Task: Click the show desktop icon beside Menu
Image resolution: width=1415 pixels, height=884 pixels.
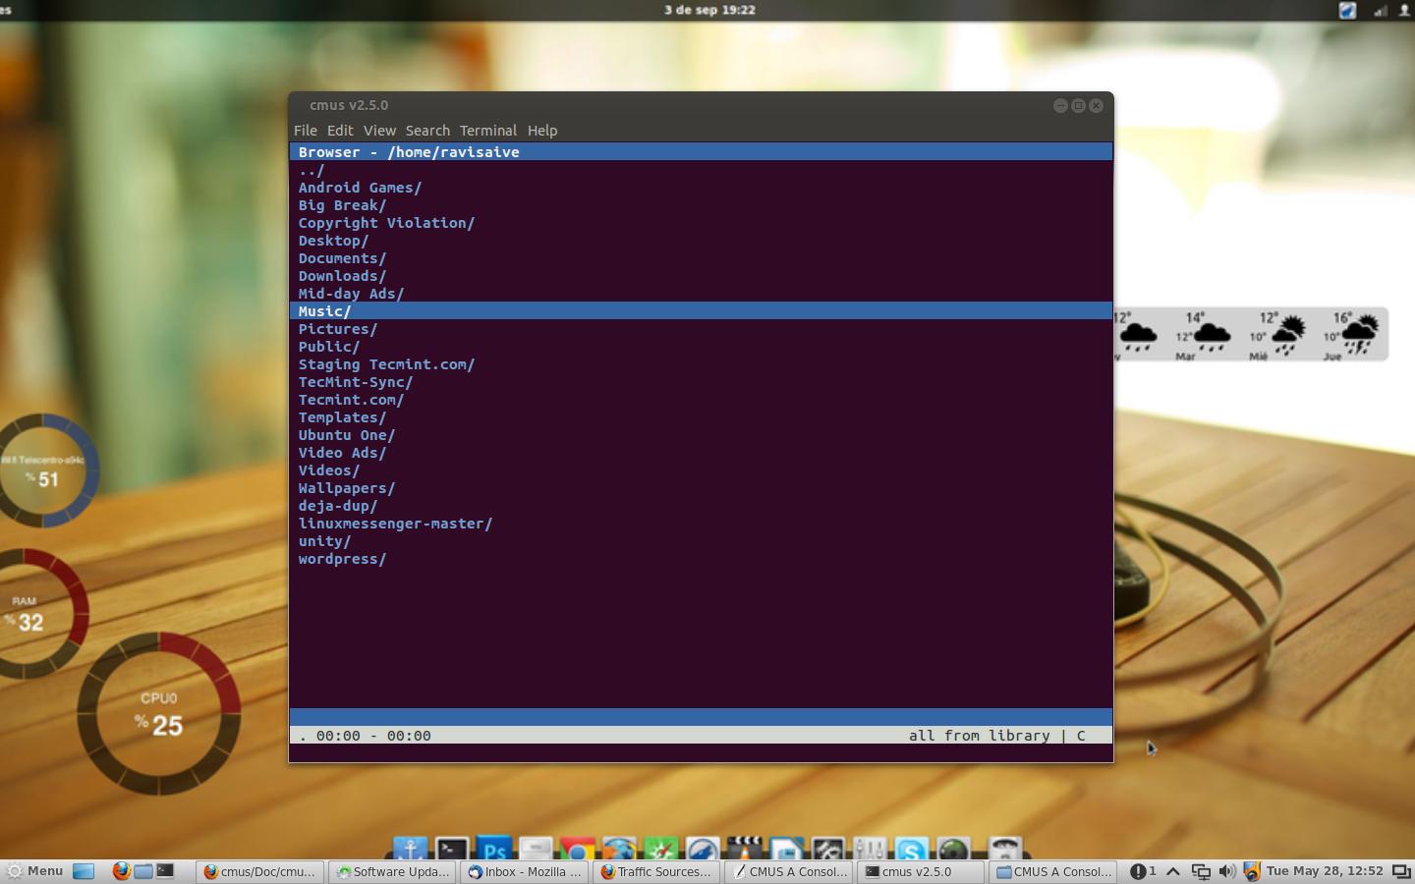Action: (84, 871)
